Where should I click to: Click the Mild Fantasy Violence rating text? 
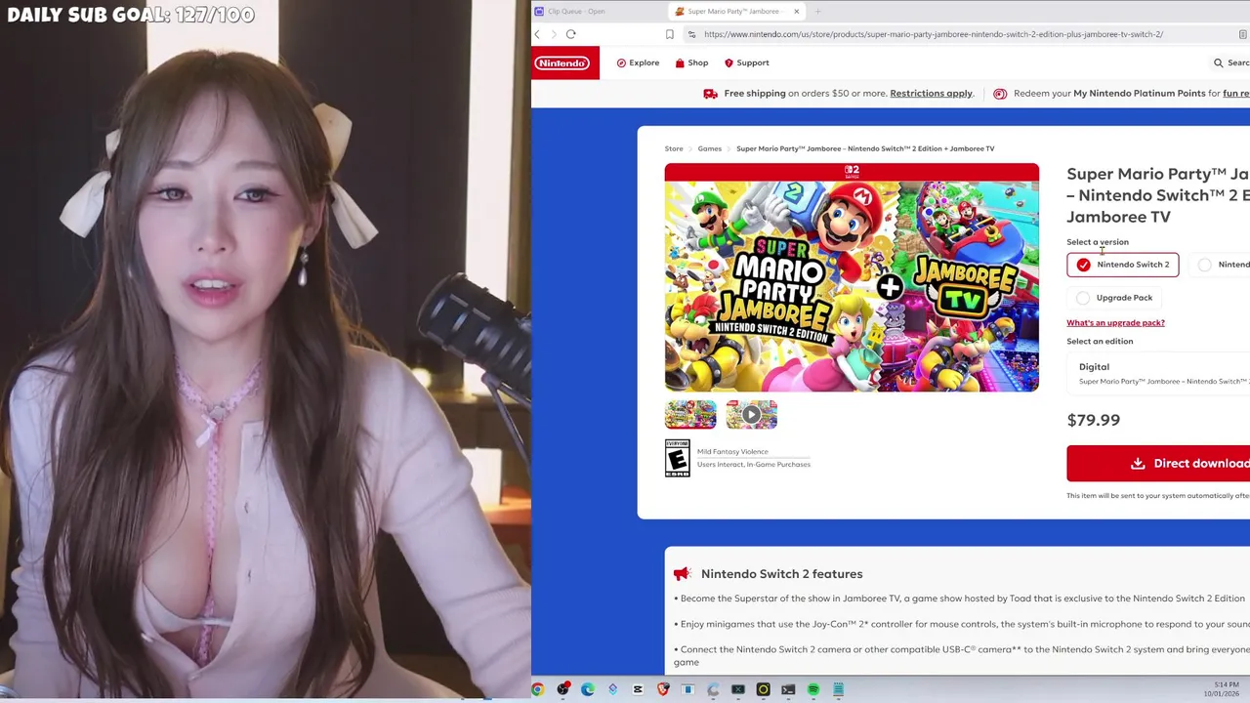pos(732,452)
